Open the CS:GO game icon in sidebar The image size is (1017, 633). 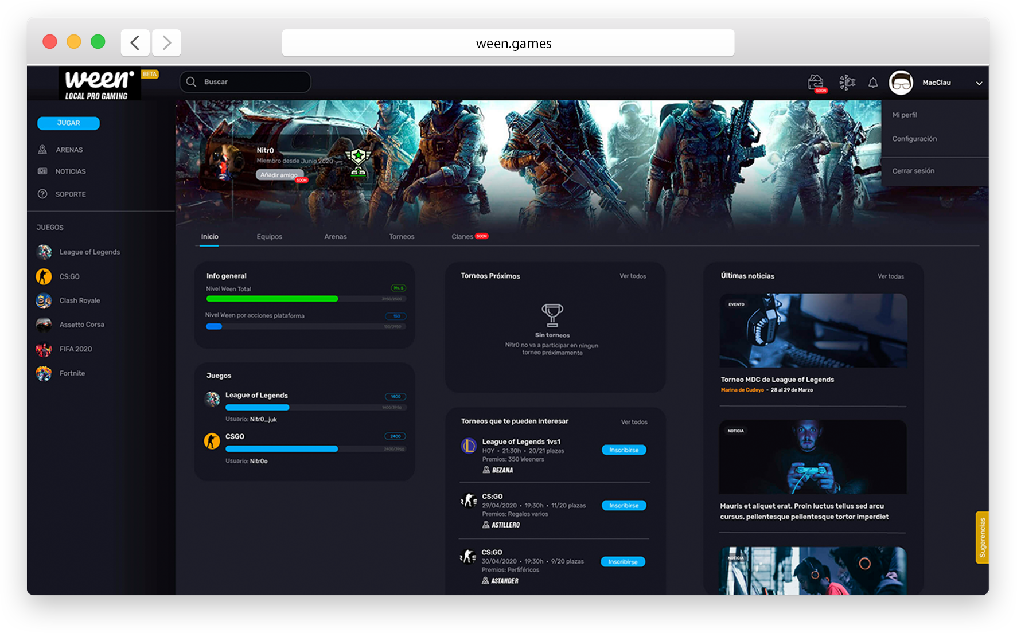tap(44, 276)
